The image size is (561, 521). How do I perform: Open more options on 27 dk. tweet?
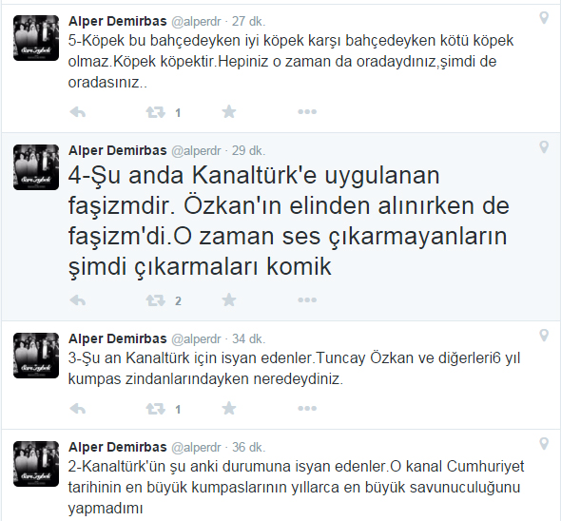307,112
